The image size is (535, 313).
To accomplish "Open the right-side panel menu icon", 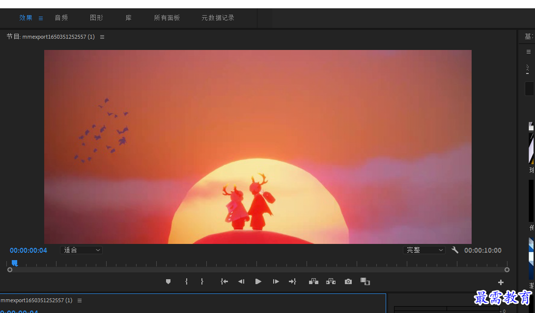I will 529,52.
